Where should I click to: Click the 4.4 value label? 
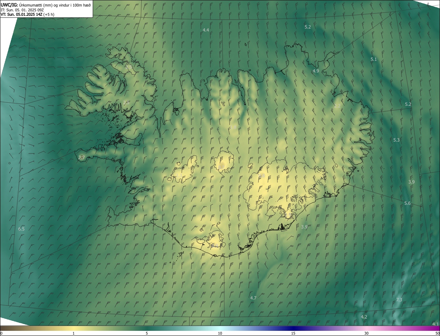pyautogui.click(x=206, y=30)
